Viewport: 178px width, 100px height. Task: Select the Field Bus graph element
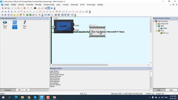point(24,25)
